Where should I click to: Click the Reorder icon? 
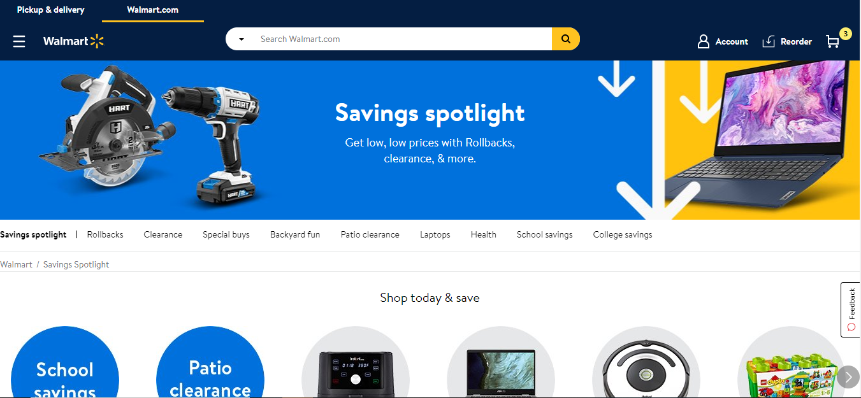769,41
